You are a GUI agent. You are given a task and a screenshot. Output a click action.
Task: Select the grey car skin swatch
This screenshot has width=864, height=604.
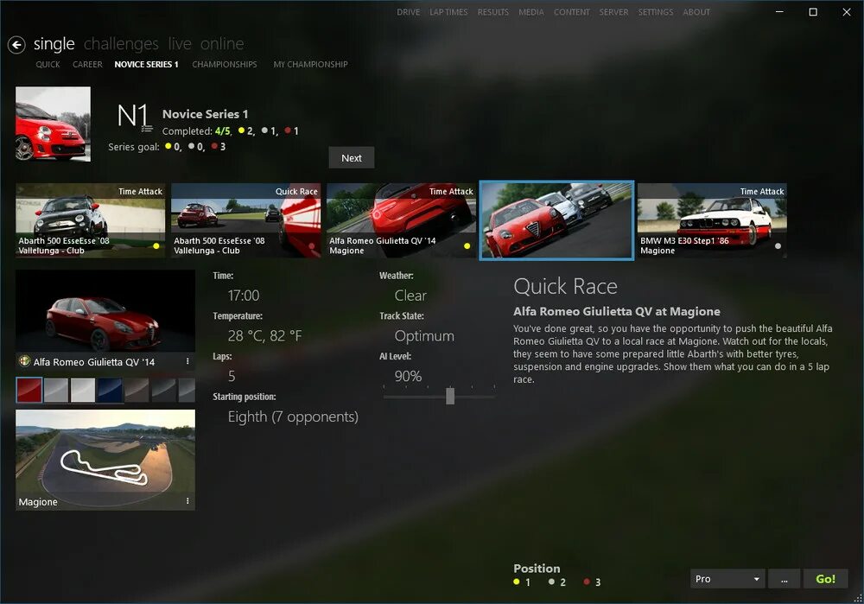(56, 391)
